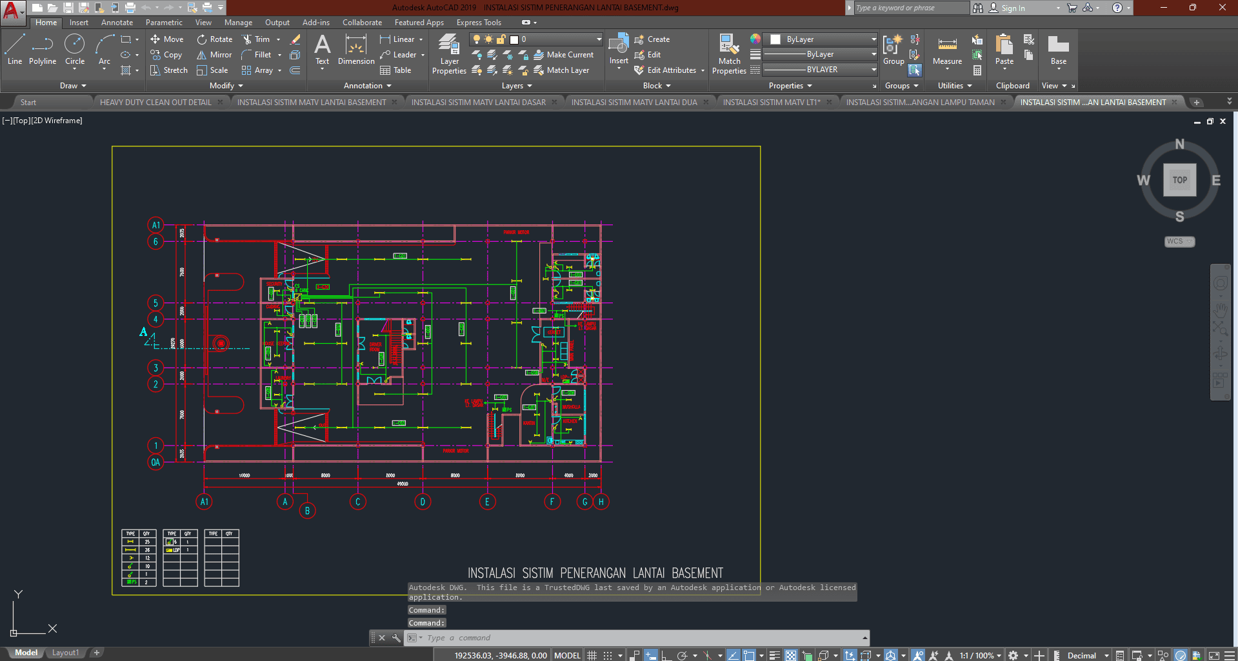The image size is (1238, 661).
Task: Select the Line drawing tool
Action: [15, 50]
